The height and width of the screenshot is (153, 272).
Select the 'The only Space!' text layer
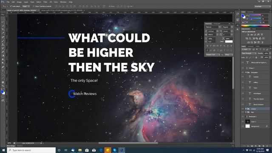click(258, 99)
